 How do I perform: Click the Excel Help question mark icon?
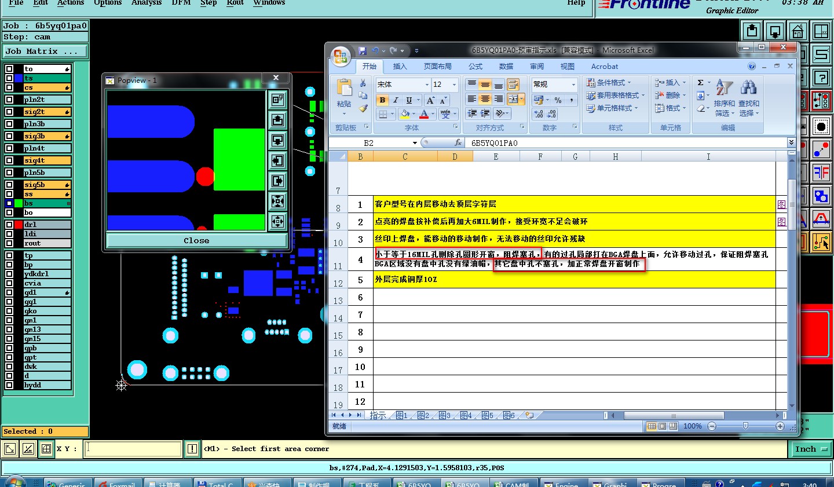click(752, 66)
